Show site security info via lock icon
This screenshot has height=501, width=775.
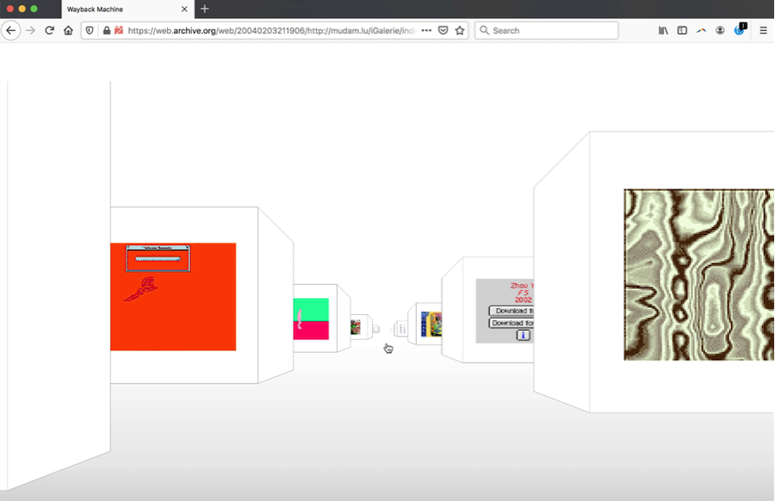pos(107,31)
